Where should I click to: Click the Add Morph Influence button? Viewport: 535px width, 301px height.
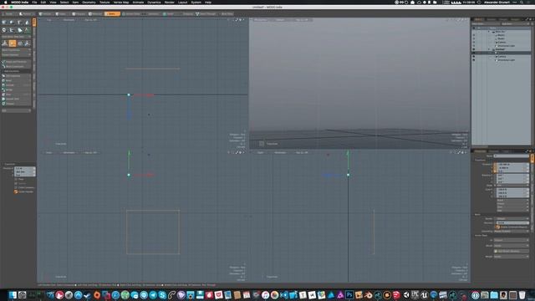point(512,251)
